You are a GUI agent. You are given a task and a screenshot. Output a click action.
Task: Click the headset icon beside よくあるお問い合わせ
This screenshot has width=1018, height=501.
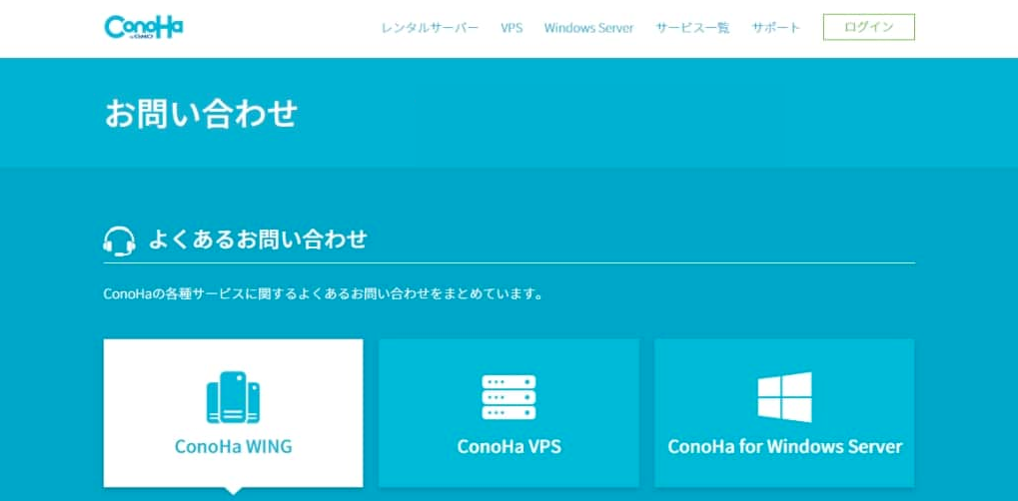(x=120, y=241)
